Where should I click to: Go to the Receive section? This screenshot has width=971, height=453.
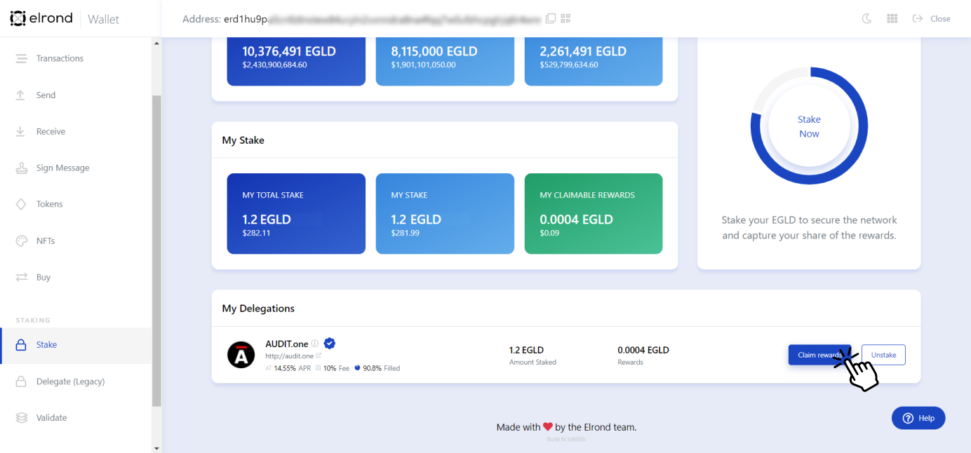click(76, 131)
